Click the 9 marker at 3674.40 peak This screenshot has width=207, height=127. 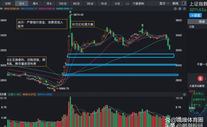70,12
